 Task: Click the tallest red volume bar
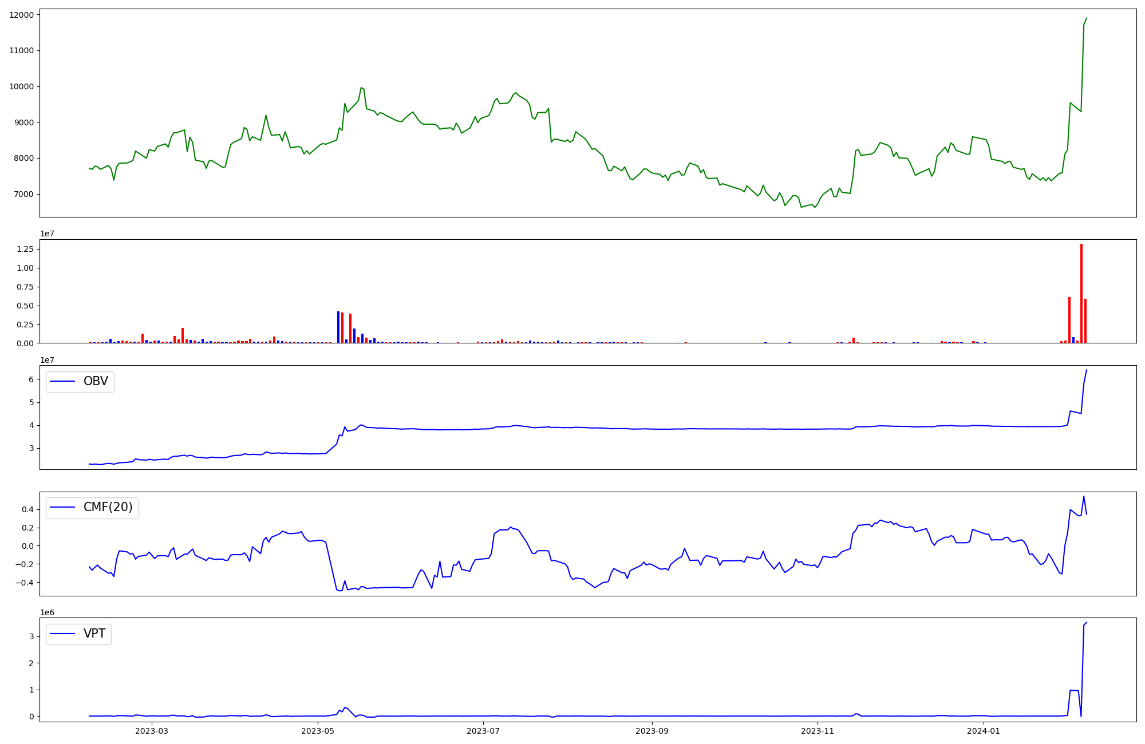[1081, 294]
